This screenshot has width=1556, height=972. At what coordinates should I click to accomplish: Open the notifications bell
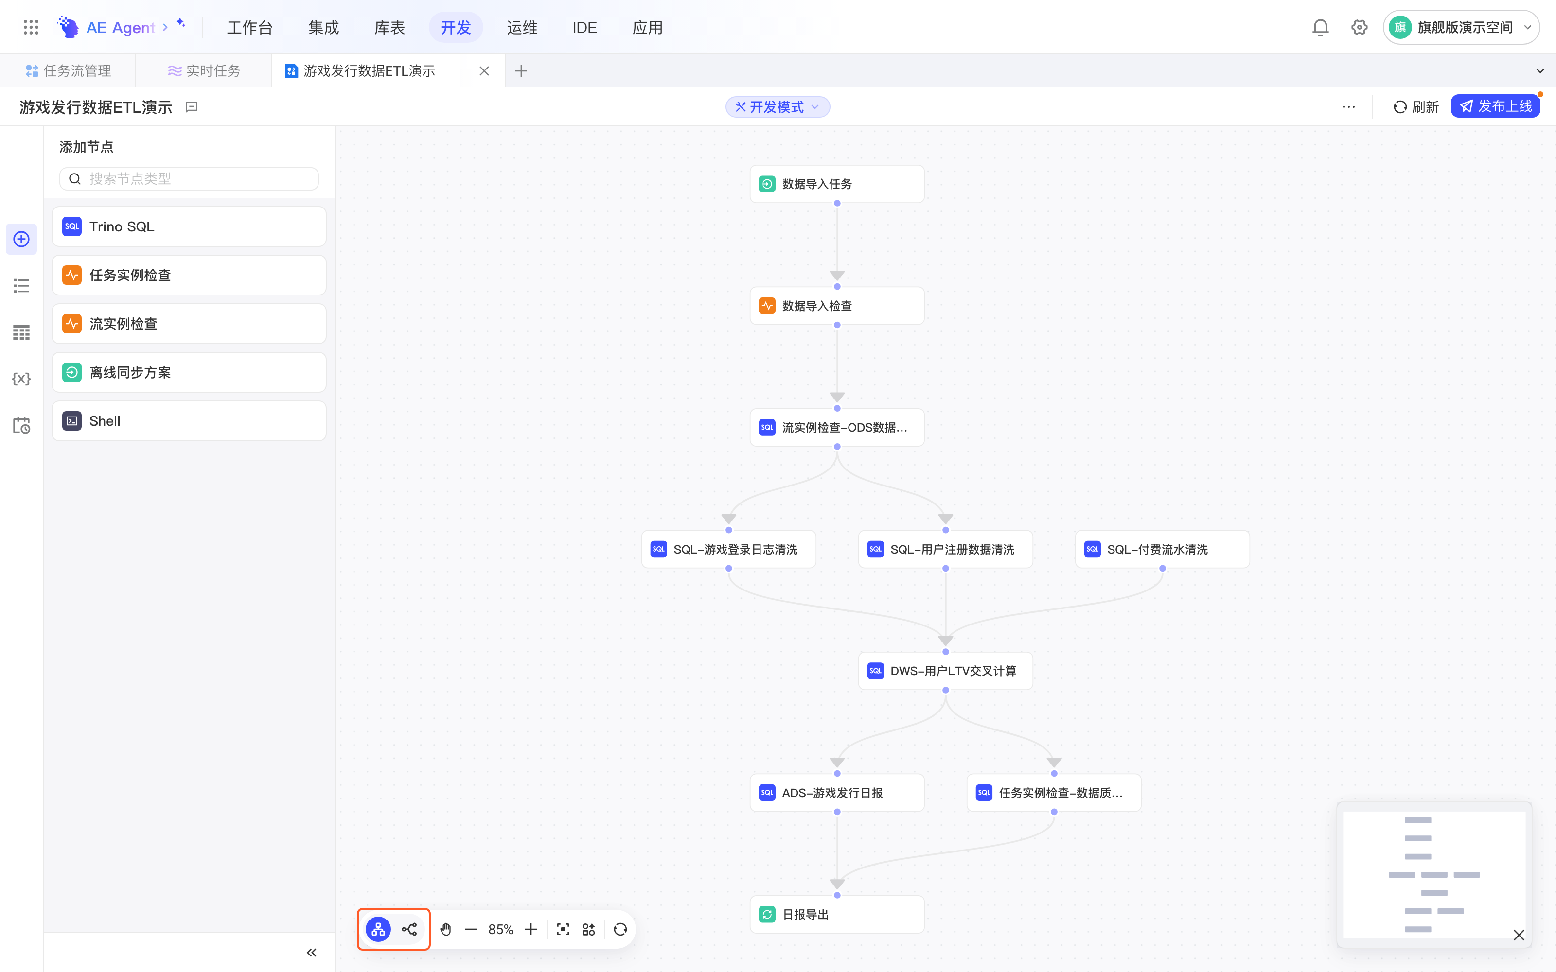pos(1320,27)
